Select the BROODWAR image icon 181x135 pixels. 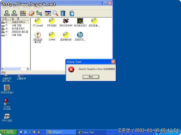pyautogui.click(x=66, y=22)
